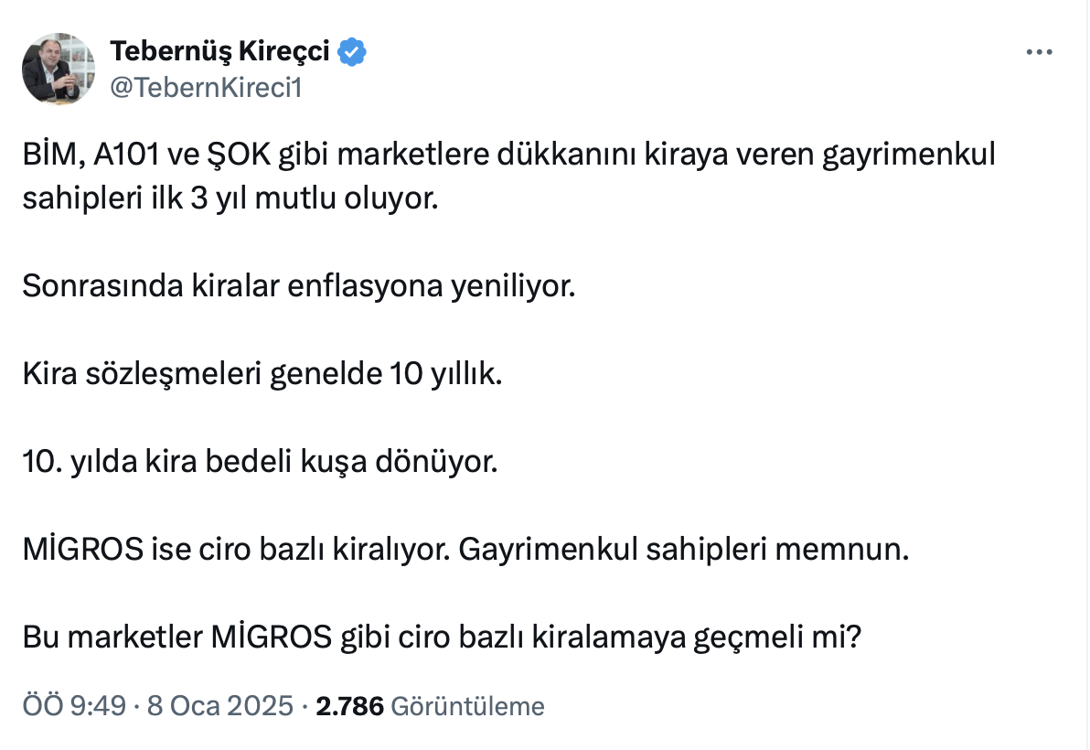Open Tebernüş Kireççi's profile picture
Viewport: 1090px width, 750px height.
(59, 70)
